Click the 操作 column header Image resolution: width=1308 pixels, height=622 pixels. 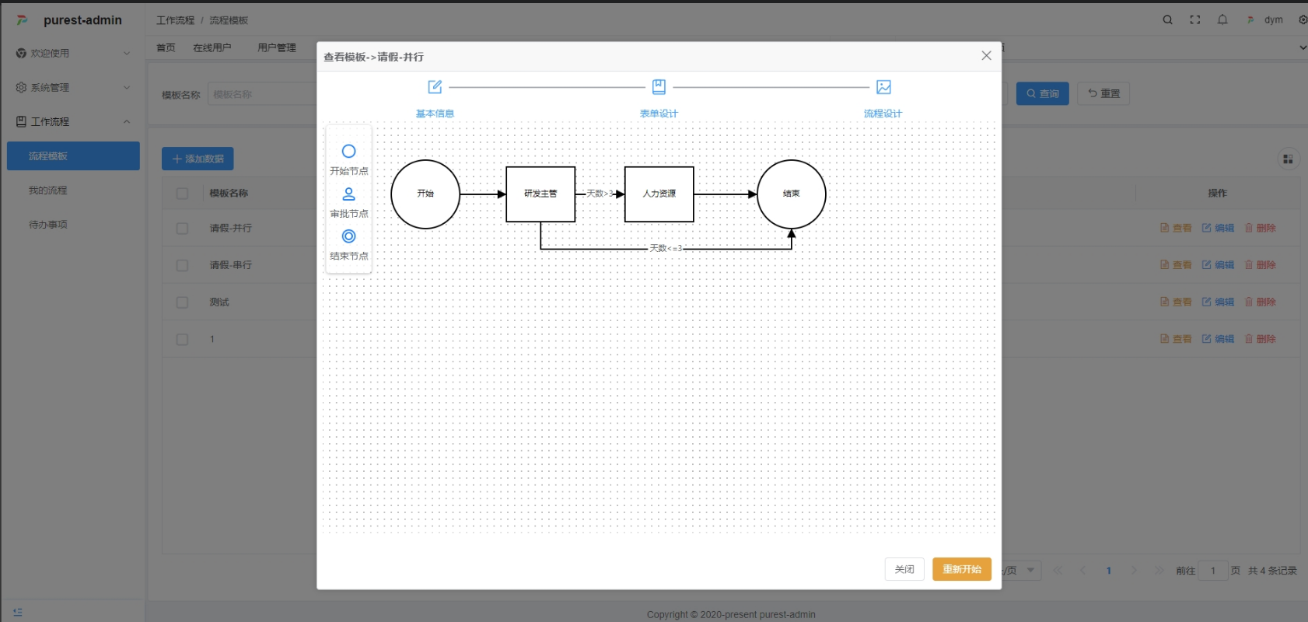(1218, 193)
